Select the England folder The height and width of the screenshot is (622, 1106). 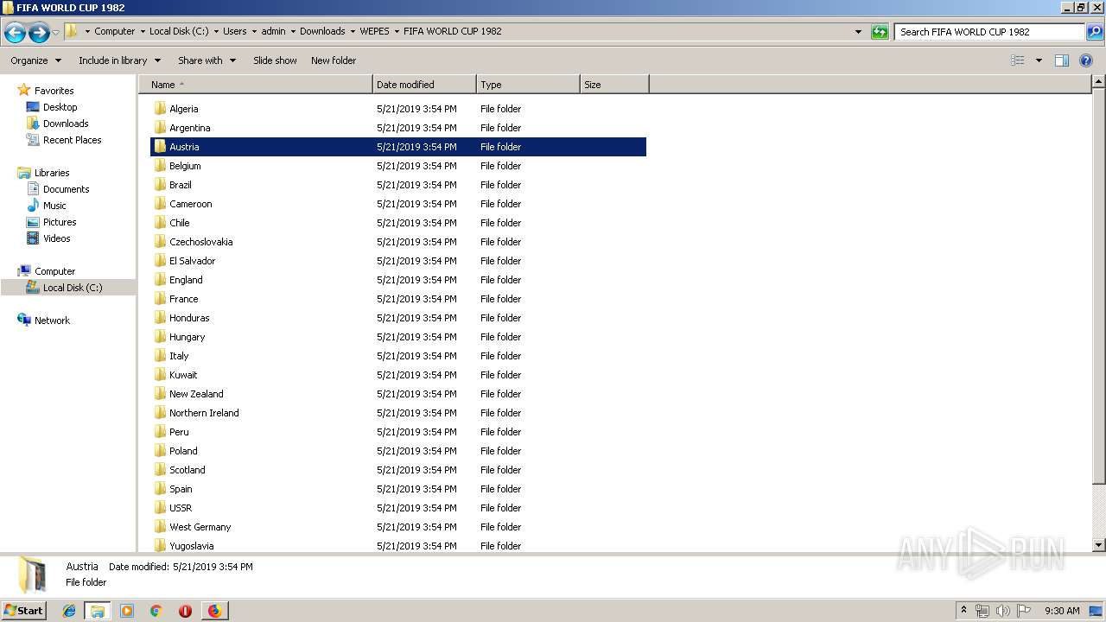coord(398,280)
